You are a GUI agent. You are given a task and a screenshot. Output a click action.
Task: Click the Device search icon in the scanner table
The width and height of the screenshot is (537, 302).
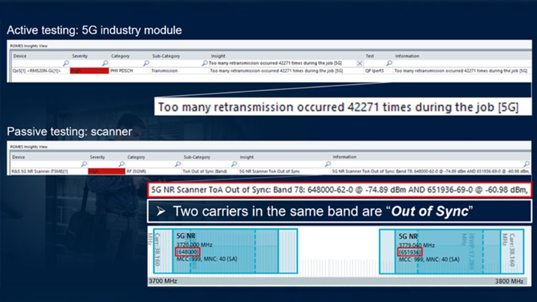[x=83, y=164]
